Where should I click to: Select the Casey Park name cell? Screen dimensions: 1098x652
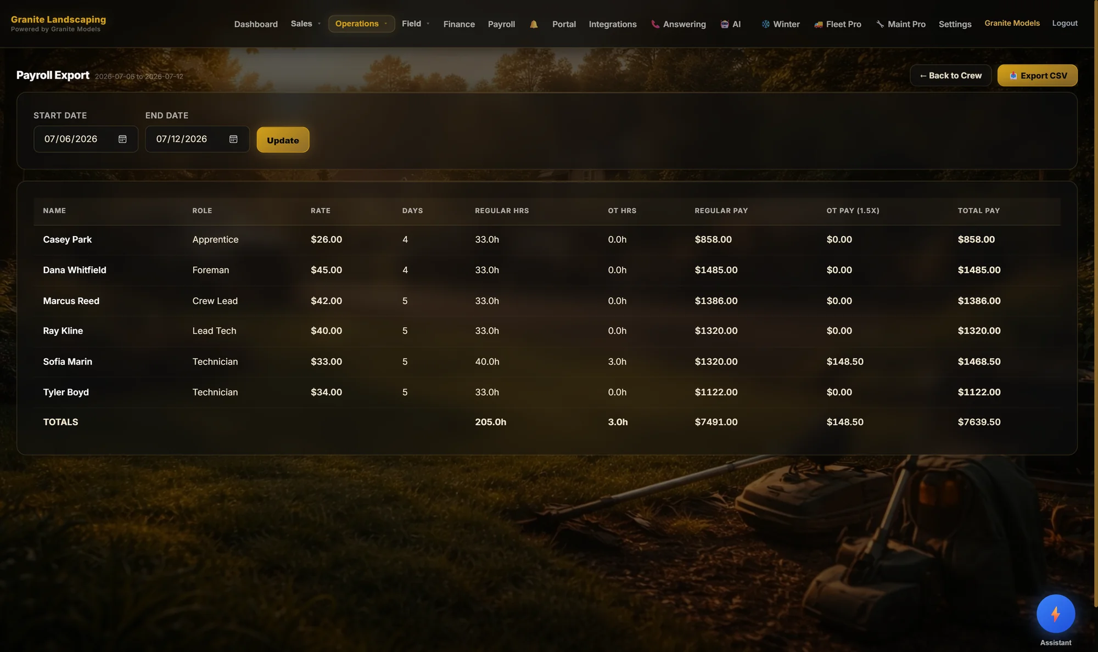[x=67, y=239]
